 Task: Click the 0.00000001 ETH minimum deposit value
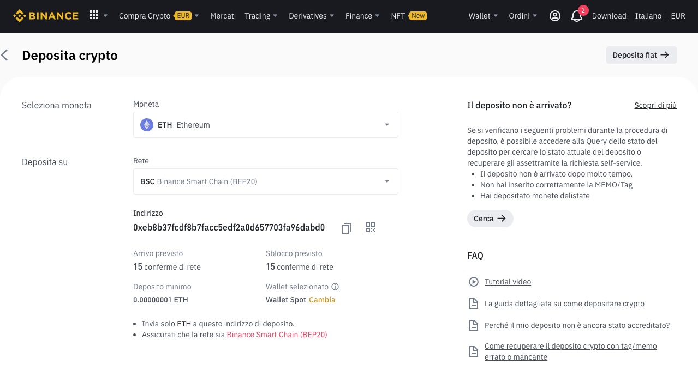pyautogui.click(x=160, y=300)
